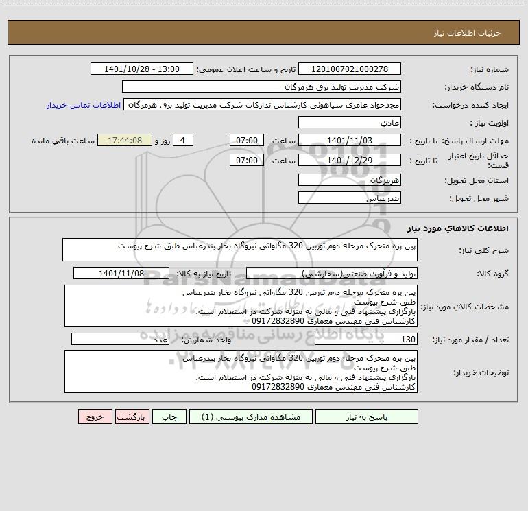Image resolution: width=528 pixels, height=511 pixels.
Task: Click the پاسخ به نیاز button
Action: coord(367,416)
